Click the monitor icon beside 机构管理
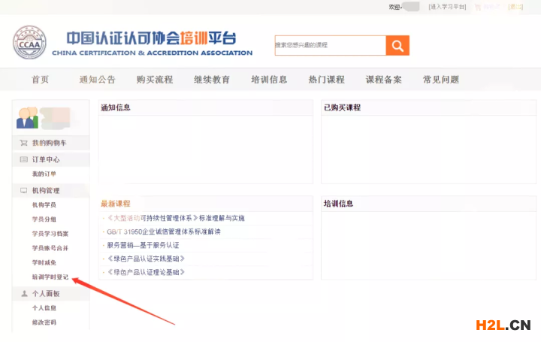Image resolution: width=541 pixels, height=342 pixels. (x=24, y=191)
